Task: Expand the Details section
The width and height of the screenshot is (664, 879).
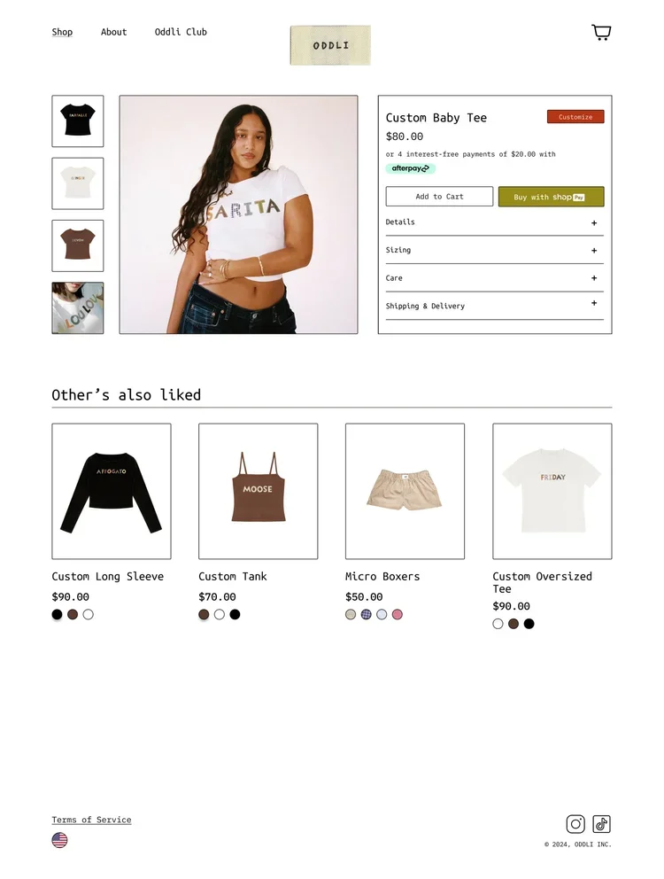Action: click(x=494, y=222)
